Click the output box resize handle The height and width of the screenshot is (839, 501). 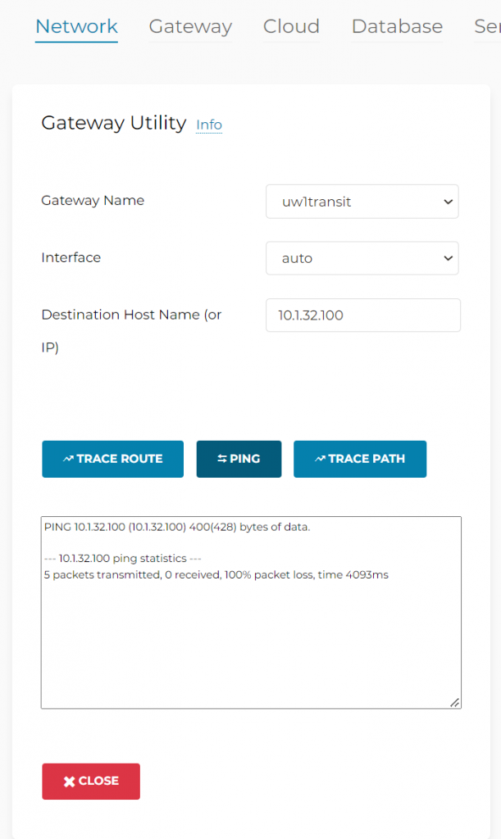(454, 702)
